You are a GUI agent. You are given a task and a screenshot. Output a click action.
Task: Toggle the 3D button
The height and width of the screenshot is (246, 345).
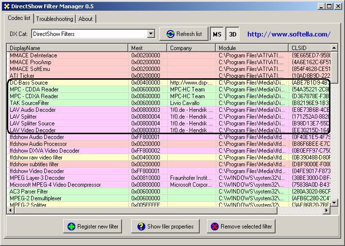tap(233, 34)
